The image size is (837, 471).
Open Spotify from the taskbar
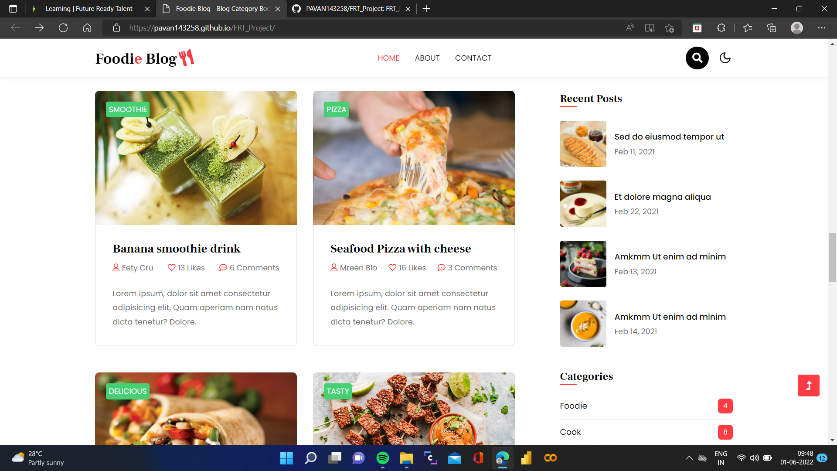pyautogui.click(x=382, y=458)
